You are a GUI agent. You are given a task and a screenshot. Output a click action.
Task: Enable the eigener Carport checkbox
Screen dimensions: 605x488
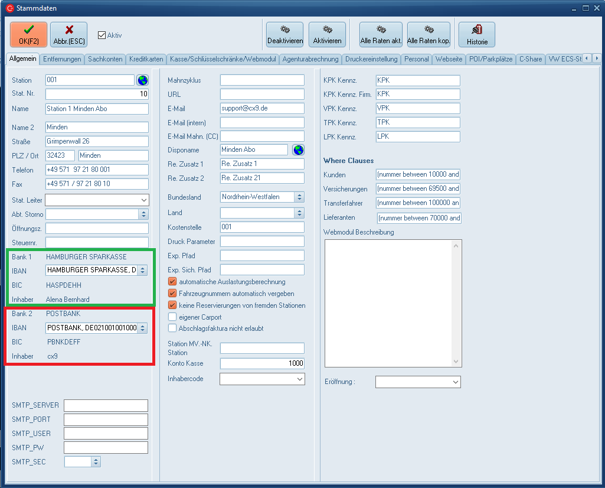(x=173, y=317)
